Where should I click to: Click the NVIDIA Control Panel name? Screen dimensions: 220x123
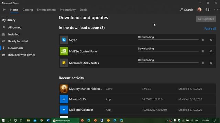[83, 51]
